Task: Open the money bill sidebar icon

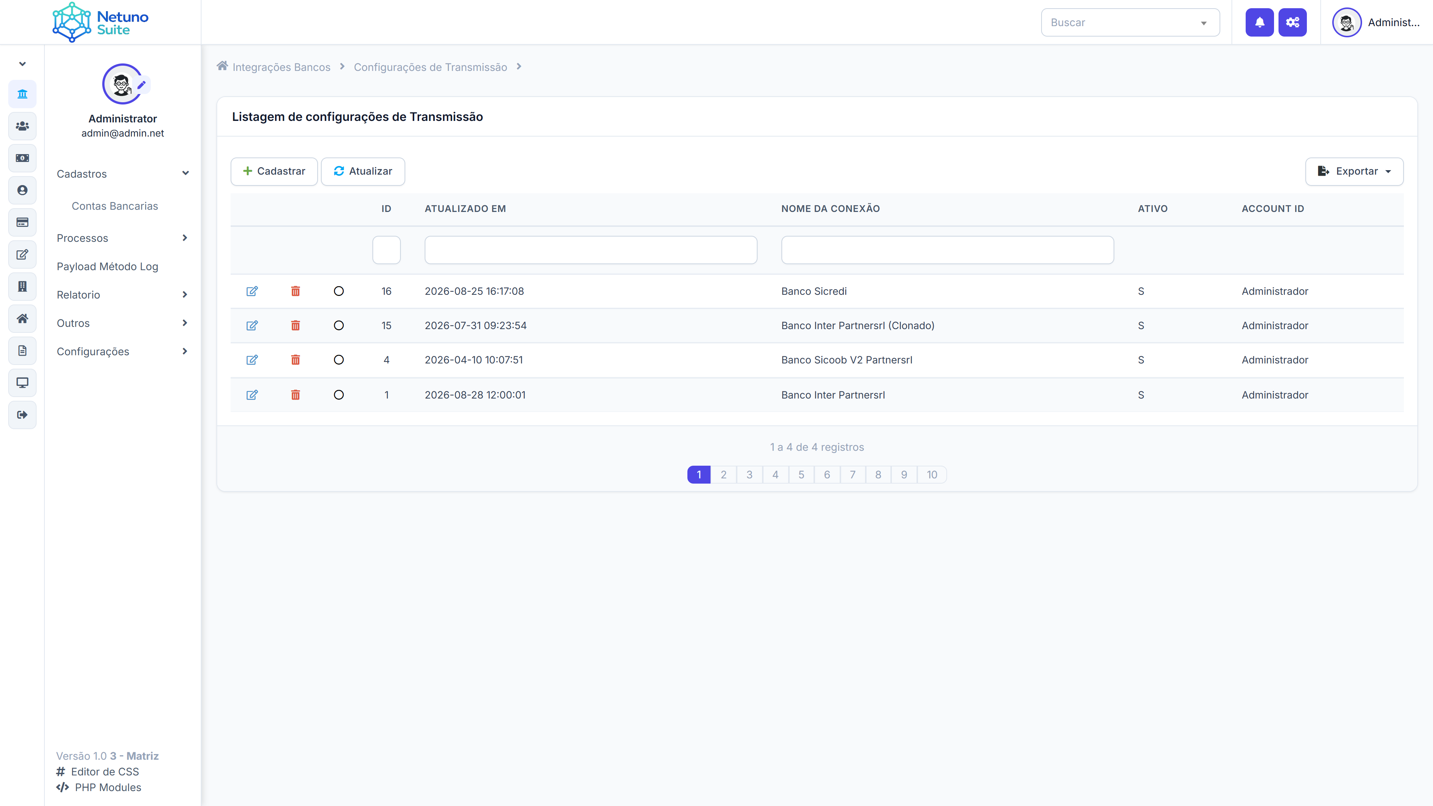Action: pyautogui.click(x=22, y=158)
